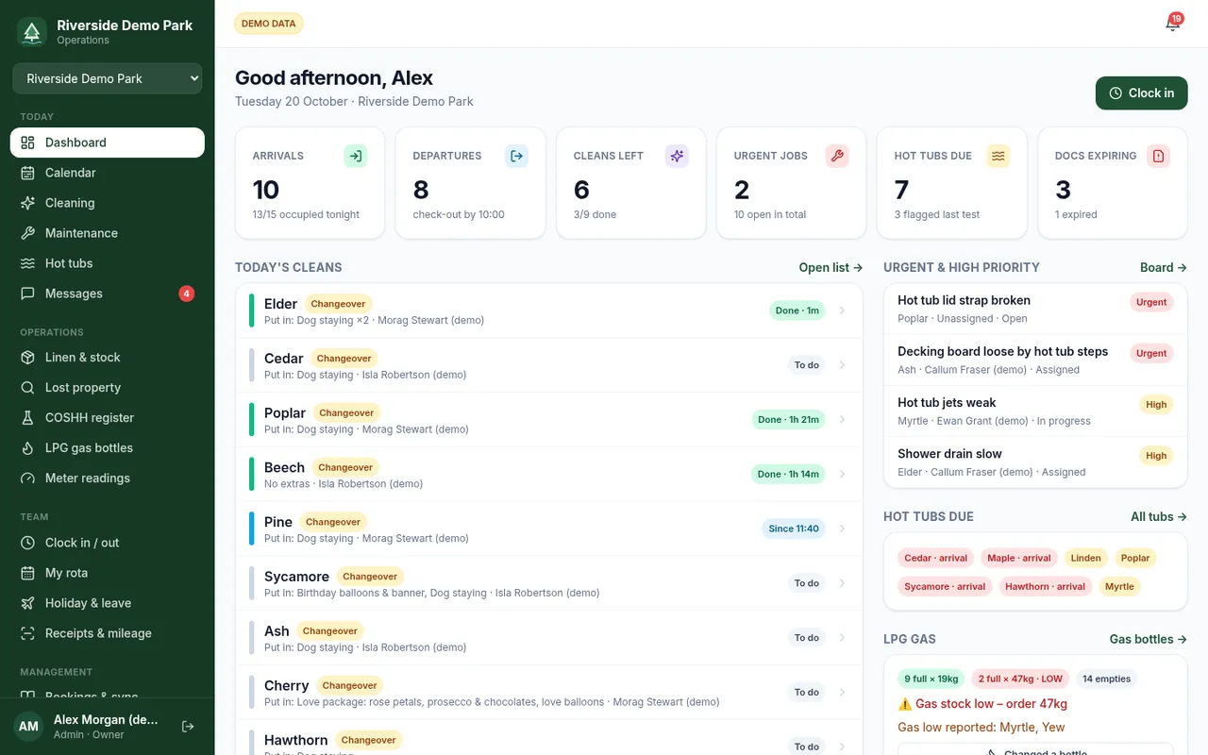Click the Hot Tubs Due waves icon
The image size is (1208, 755).
tap(998, 156)
